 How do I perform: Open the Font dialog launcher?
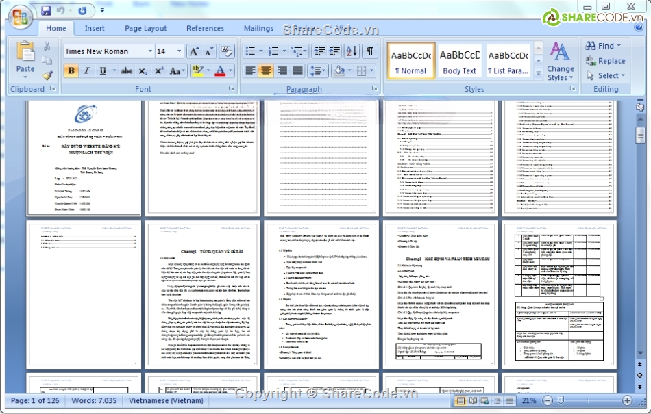[x=232, y=88]
